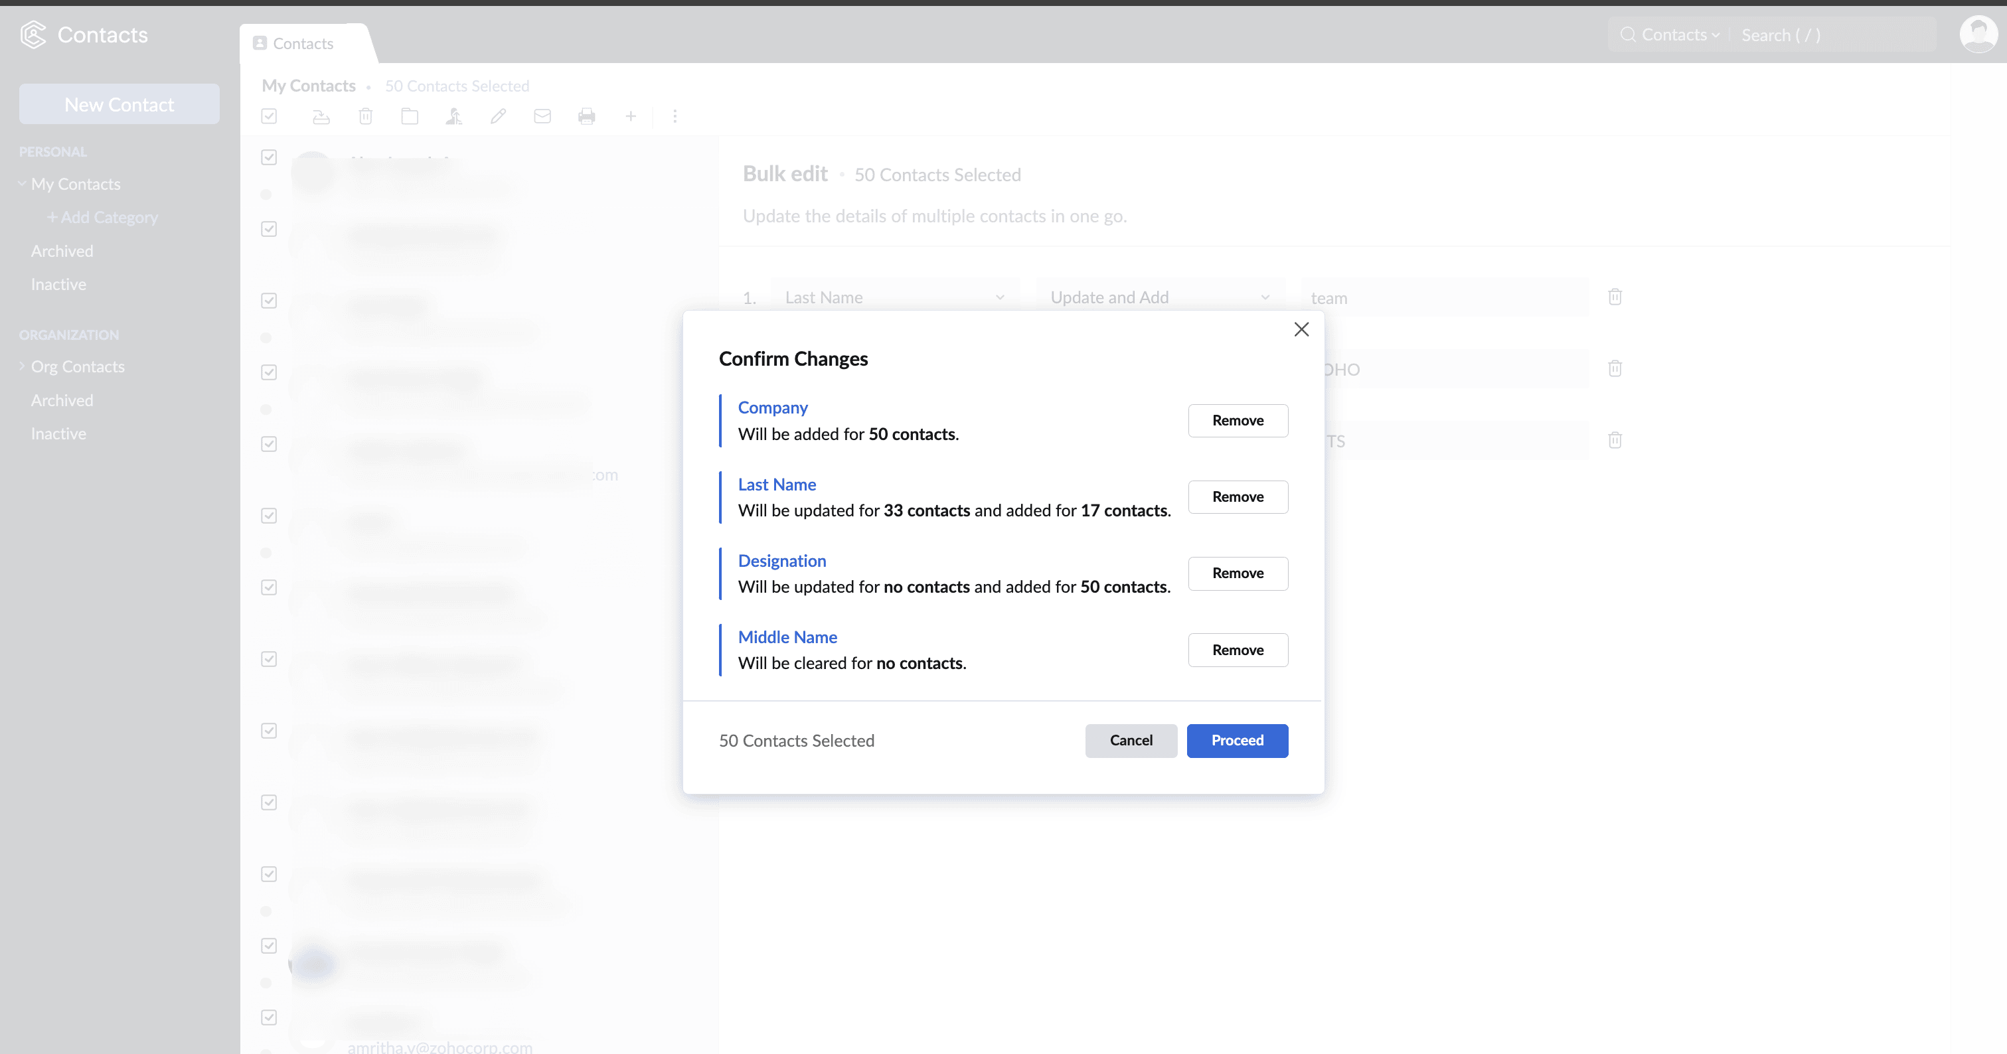Delete the Last Name bulk edit row
This screenshot has width=2007, height=1054.
[1615, 297]
